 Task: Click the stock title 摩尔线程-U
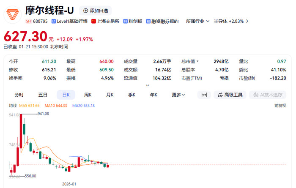coord(49,11)
